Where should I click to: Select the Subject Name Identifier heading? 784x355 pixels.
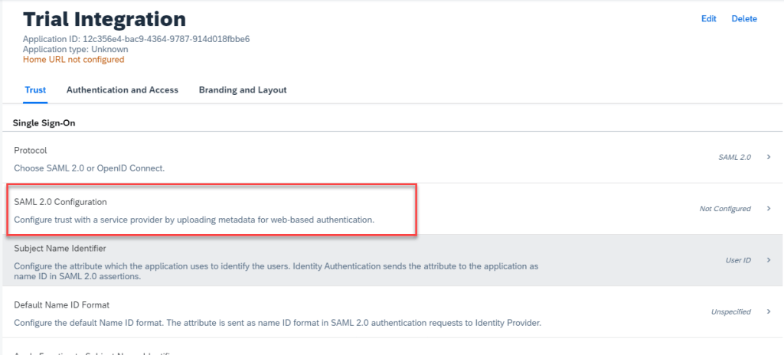point(60,248)
